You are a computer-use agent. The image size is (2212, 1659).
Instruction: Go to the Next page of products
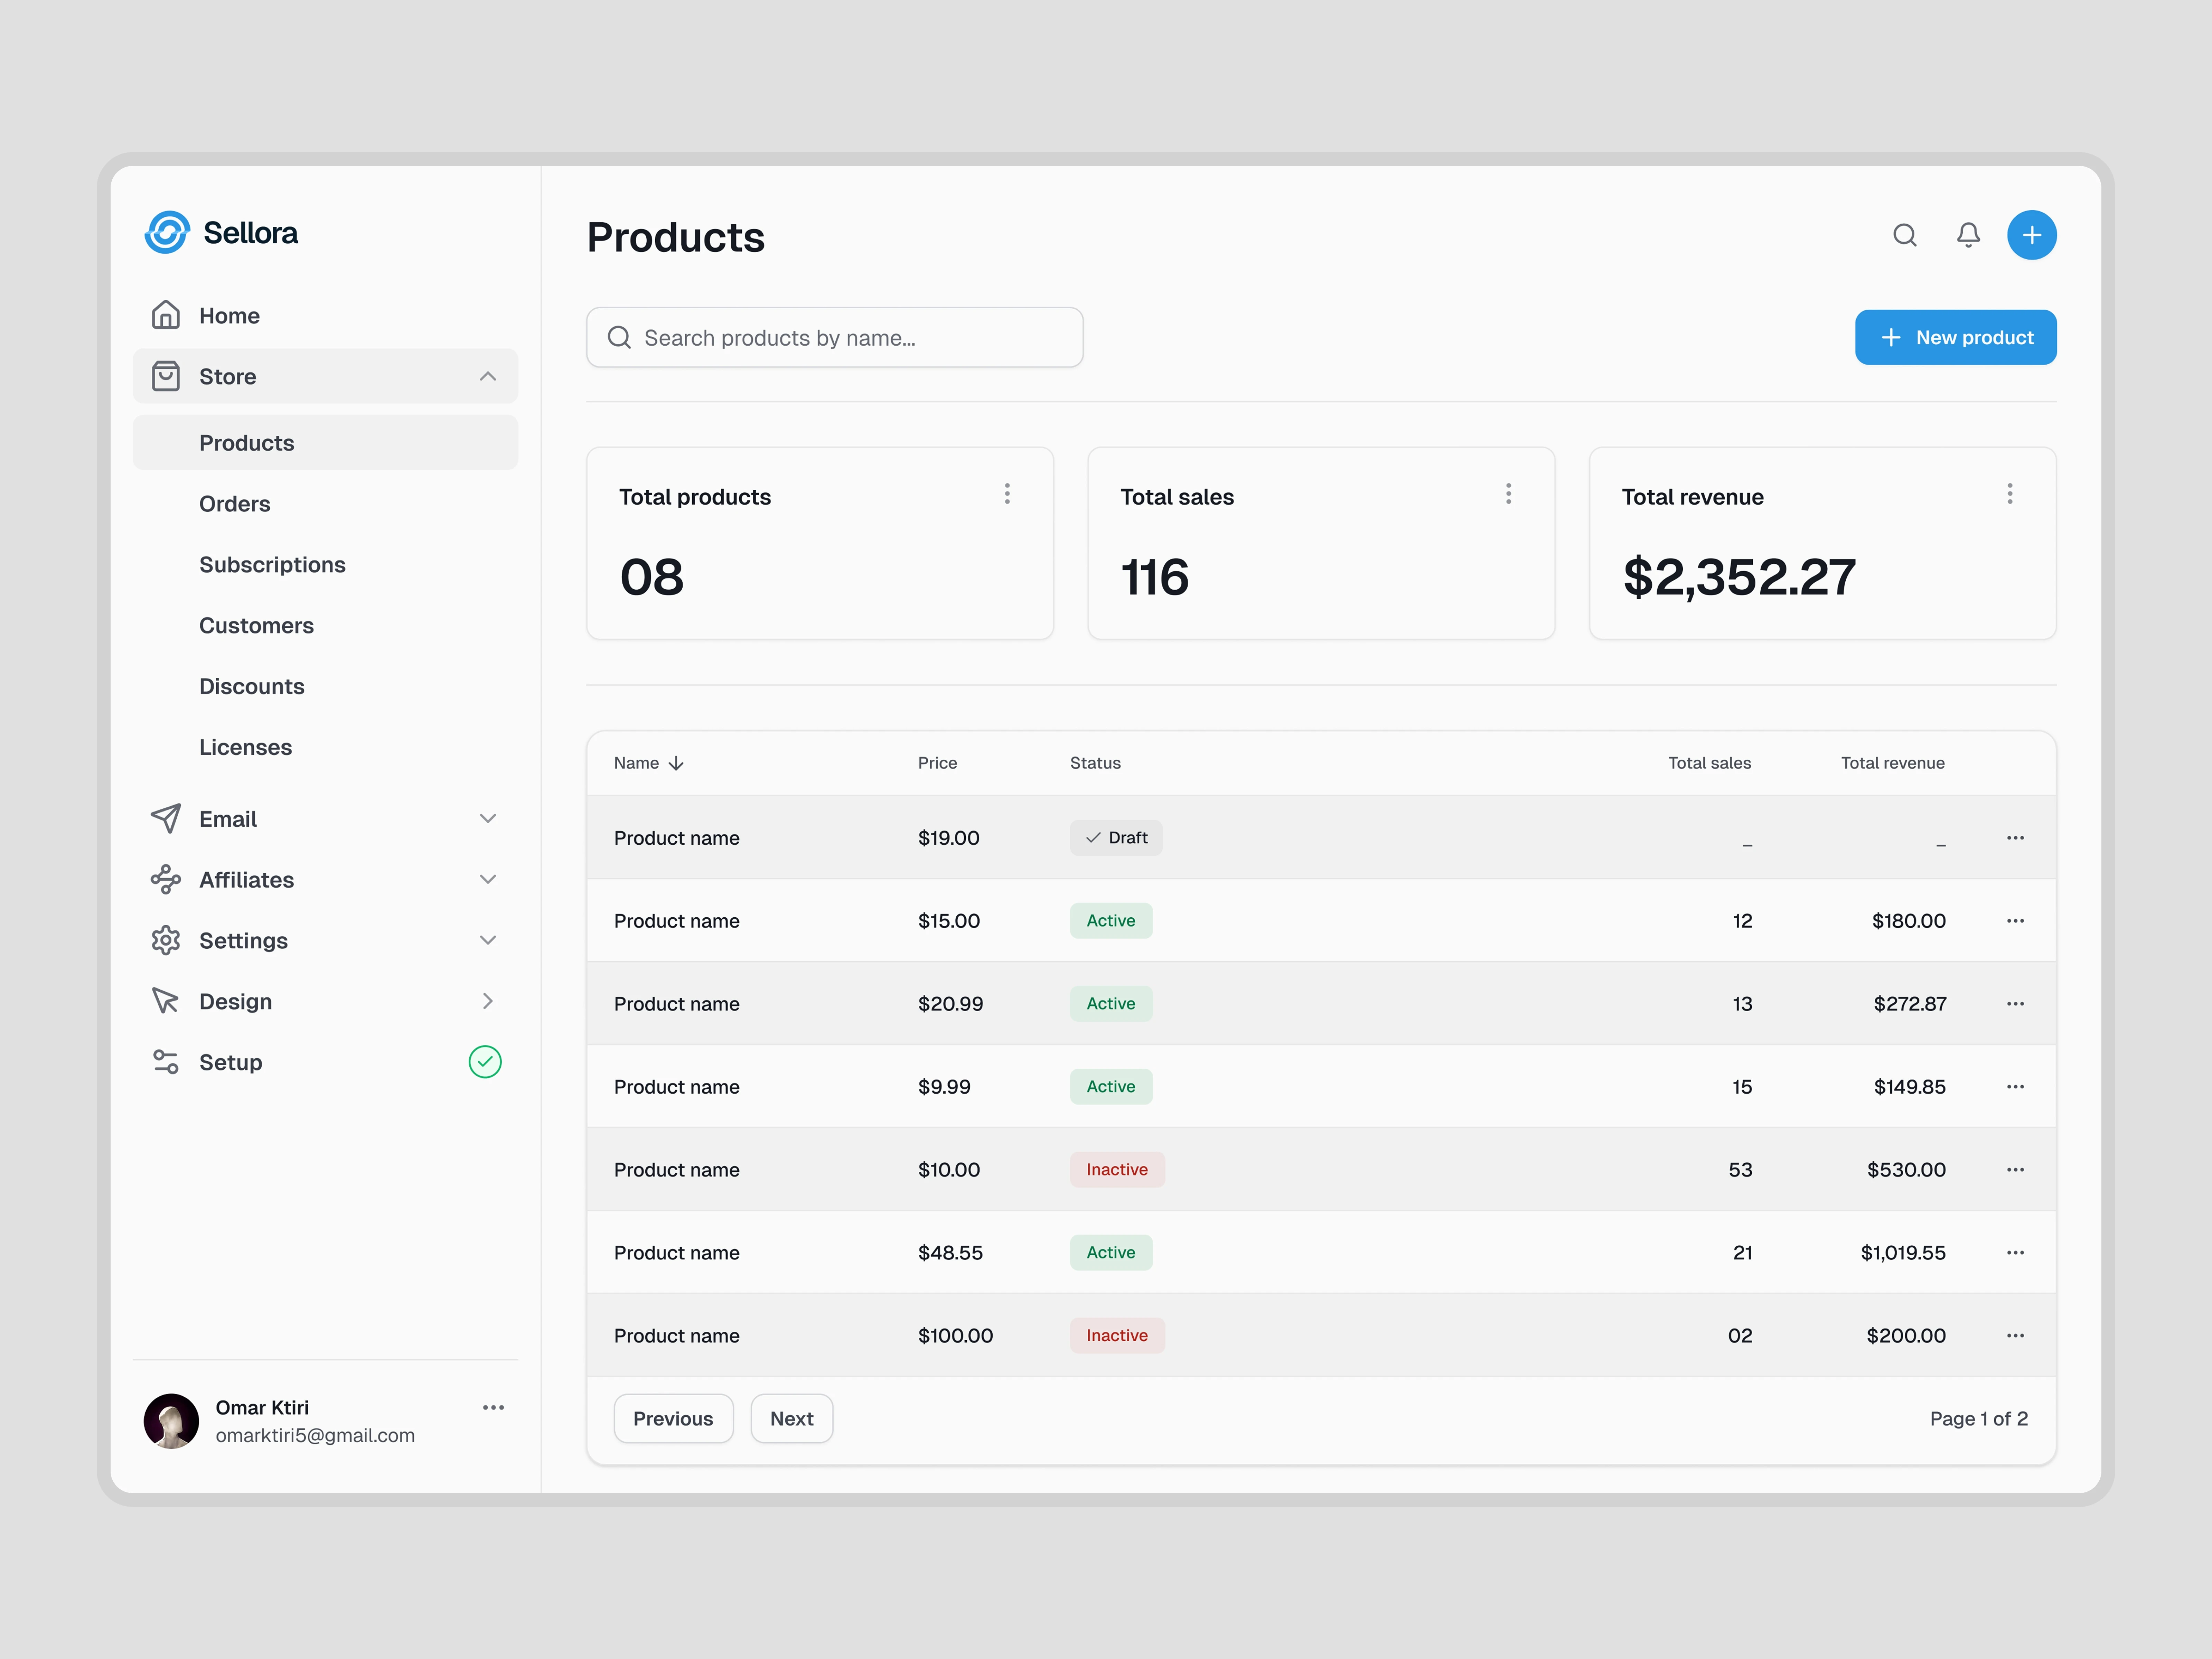[791, 1418]
